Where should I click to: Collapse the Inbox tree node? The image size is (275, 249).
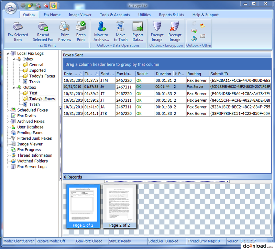[14, 59]
